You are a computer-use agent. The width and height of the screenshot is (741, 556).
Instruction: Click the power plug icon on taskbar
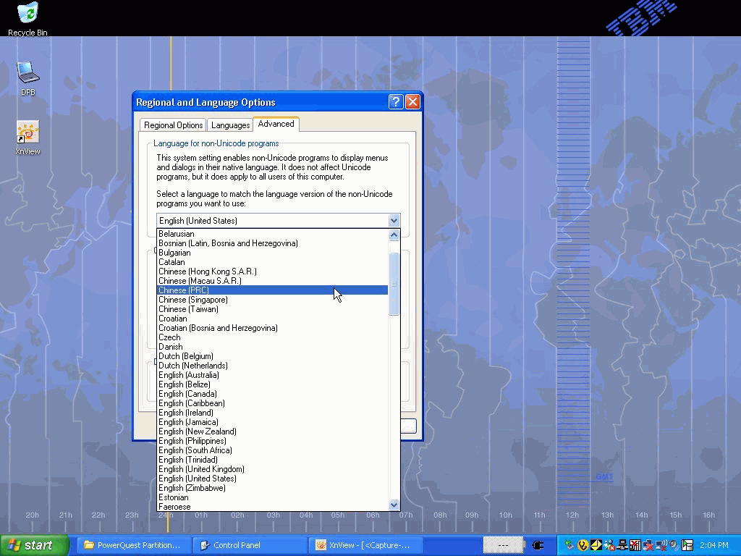538,545
